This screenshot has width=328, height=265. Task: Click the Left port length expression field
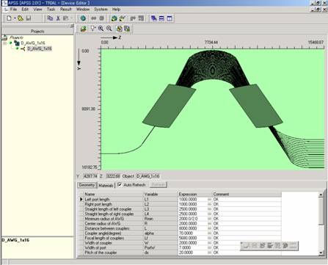click(193, 200)
